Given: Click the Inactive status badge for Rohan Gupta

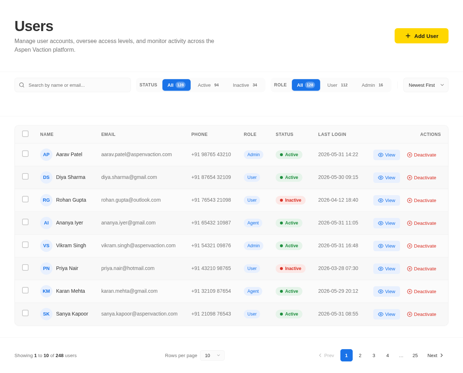Looking at the screenshot, I should (290, 200).
